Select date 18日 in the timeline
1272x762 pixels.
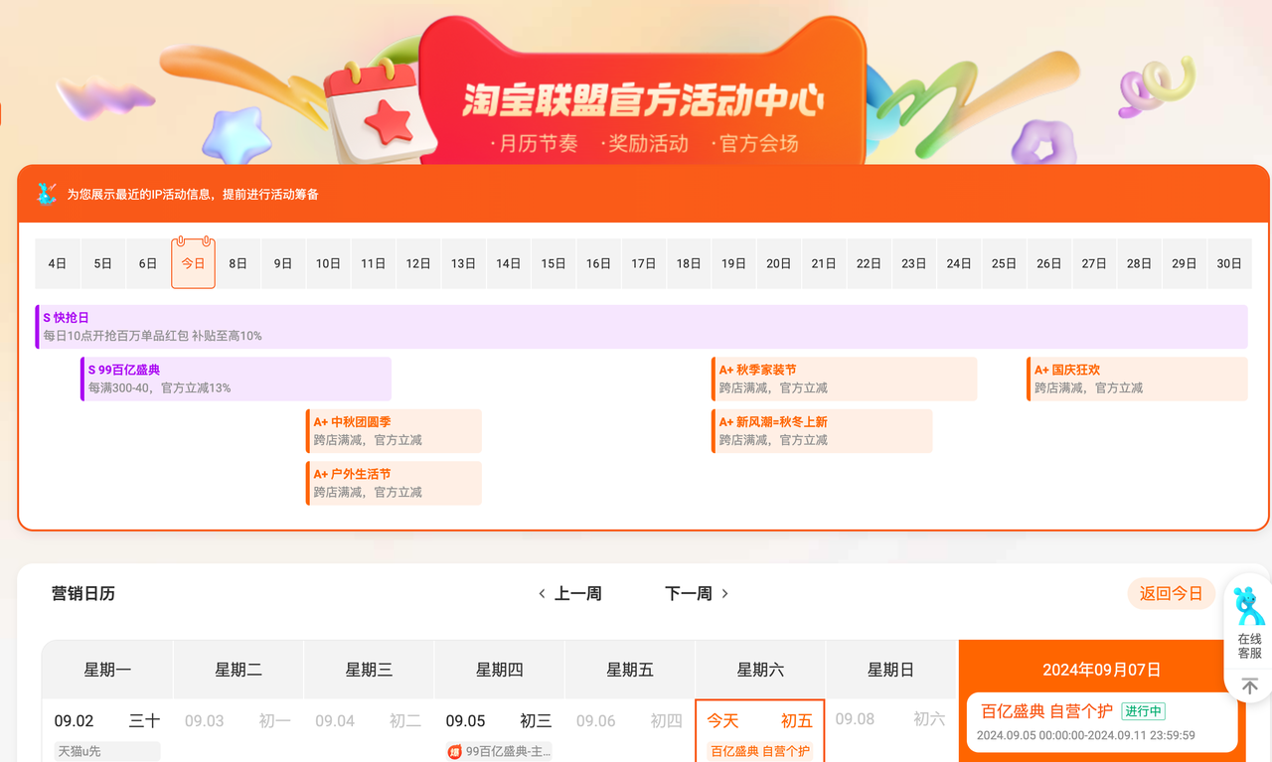click(x=689, y=263)
